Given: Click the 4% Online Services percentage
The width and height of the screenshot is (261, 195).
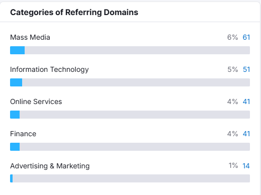Looking at the screenshot, I should click(232, 102).
